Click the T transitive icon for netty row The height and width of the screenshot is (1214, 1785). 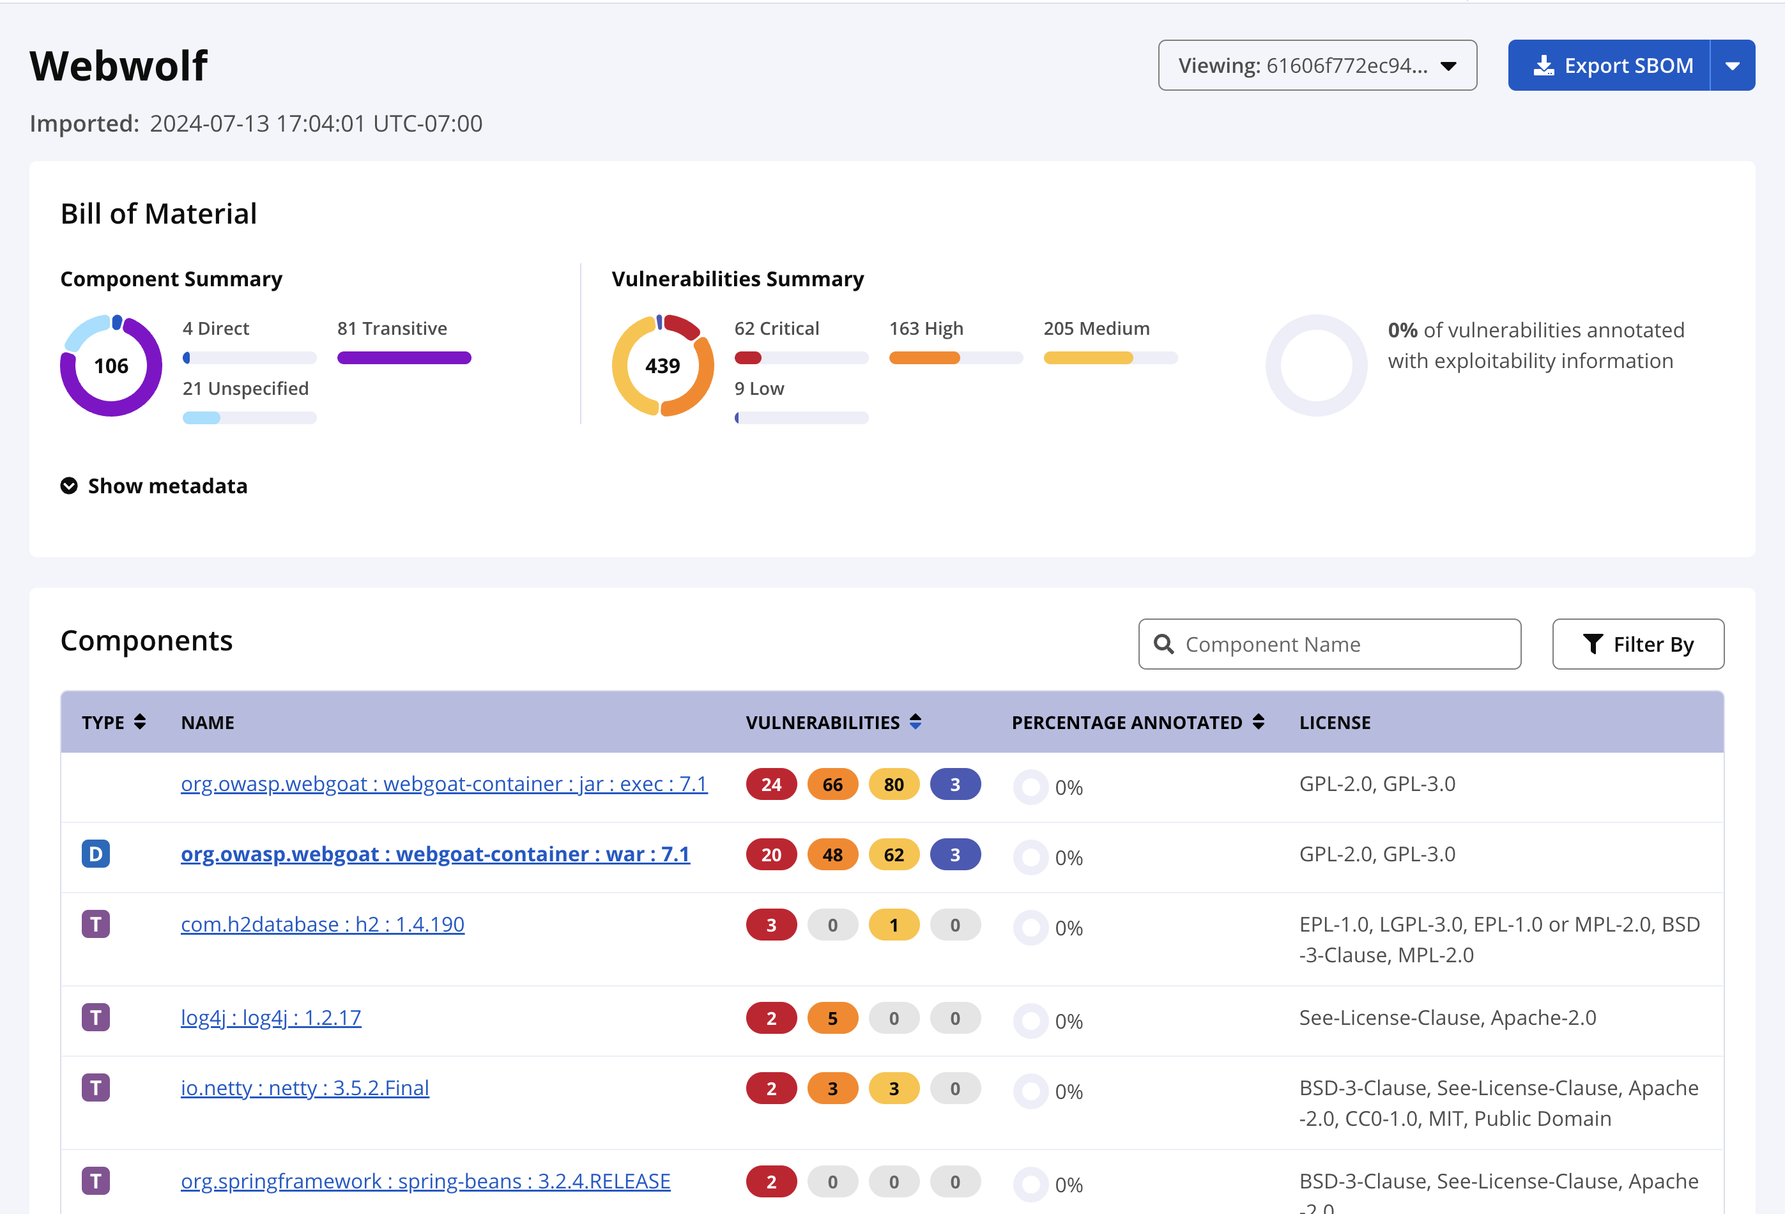point(96,1088)
